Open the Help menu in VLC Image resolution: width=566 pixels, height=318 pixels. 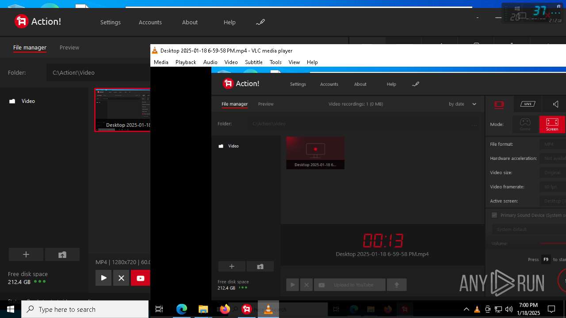pyautogui.click(x=312, y=62)
